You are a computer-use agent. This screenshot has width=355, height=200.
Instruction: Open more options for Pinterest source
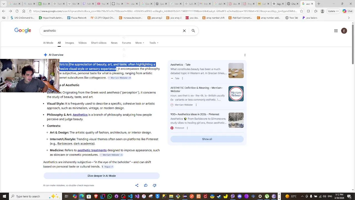[187, 128]
